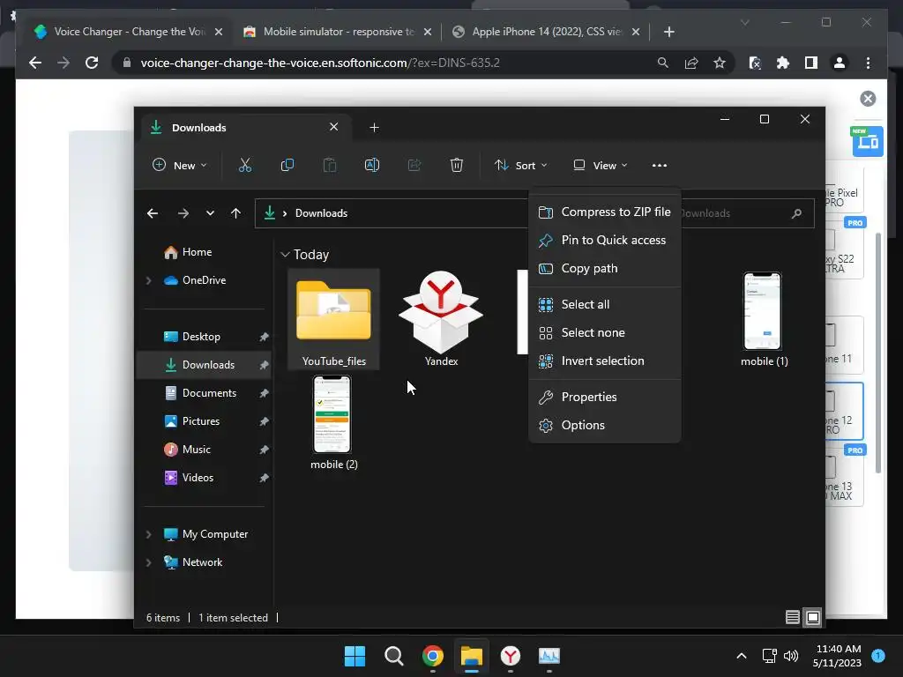Click the Rename icon in toolbar
Image resolution: width=903 pixels, height=677 pixels.
pyautogui.click(x=372, y=165)
